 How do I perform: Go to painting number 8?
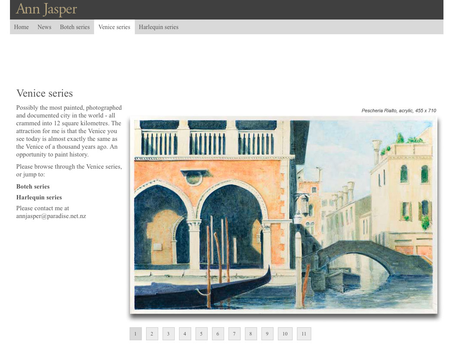pyautogui.click(x=251, y=334)
